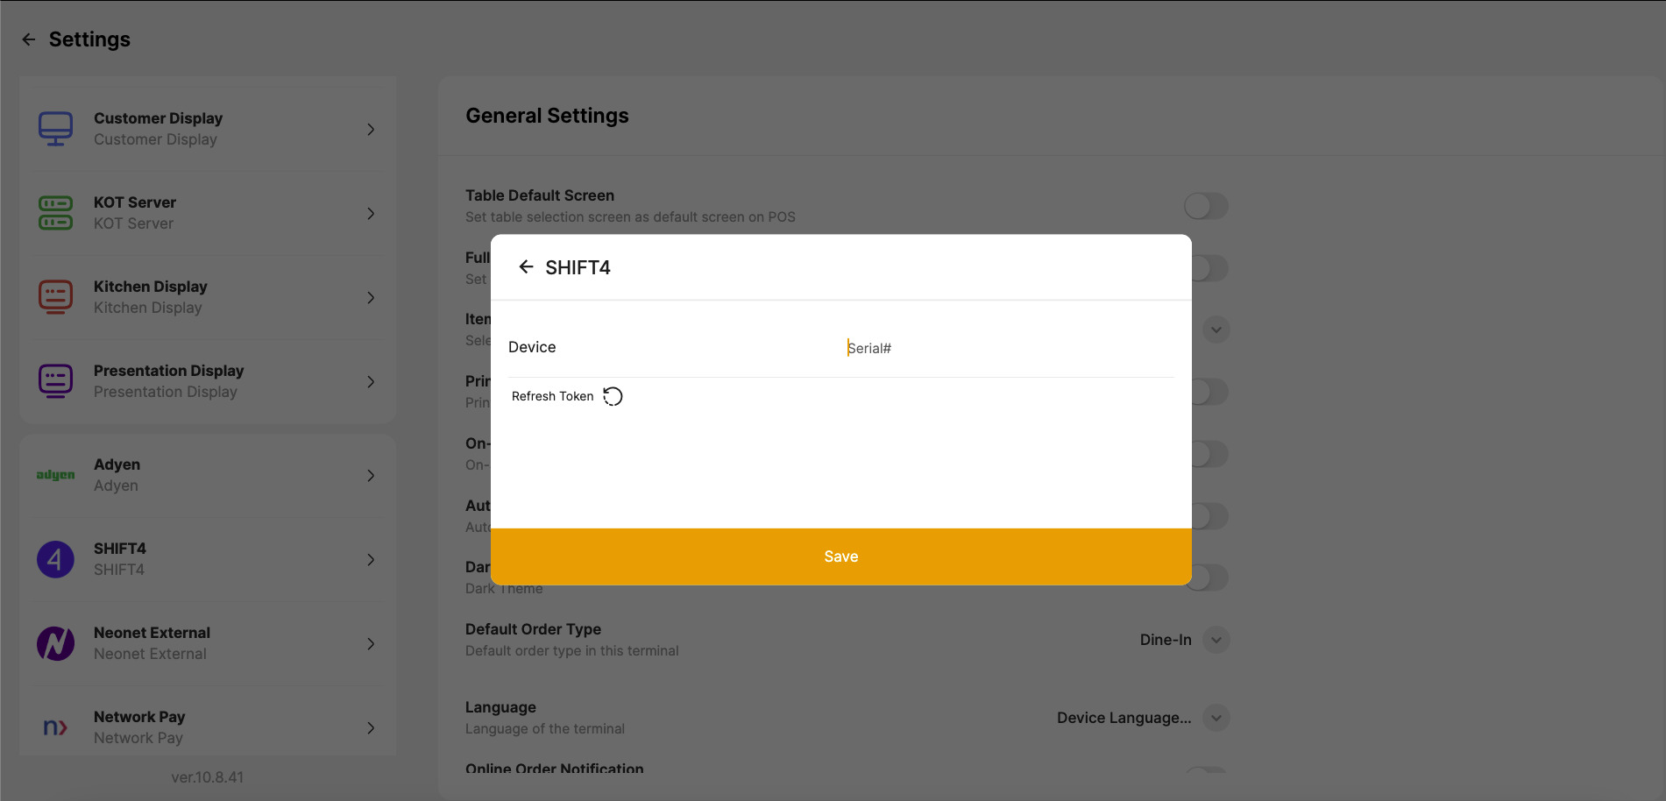Open Network Pay via its chevron
The width and height of the screenshot is (1666, 801).
[x=371, y=727]
